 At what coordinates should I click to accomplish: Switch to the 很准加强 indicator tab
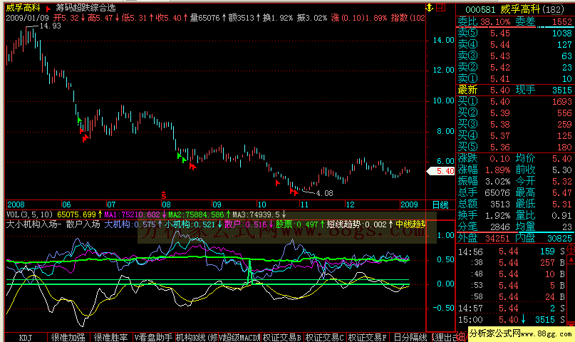click(68, 338)
